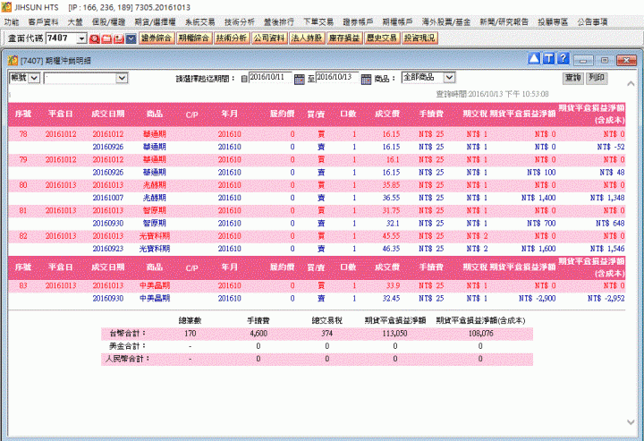Open the 期貨/選擇權 menu
Screen dimensions: 644x441
155,22
